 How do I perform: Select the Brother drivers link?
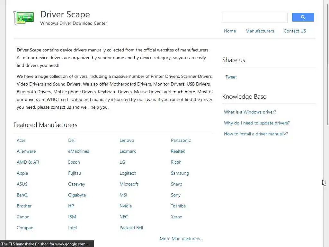coord(24,206)
